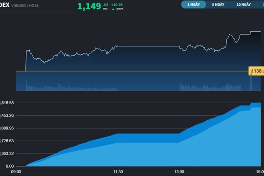Click the 1,149 index value

pyautogui.click(x=89, y=6)
